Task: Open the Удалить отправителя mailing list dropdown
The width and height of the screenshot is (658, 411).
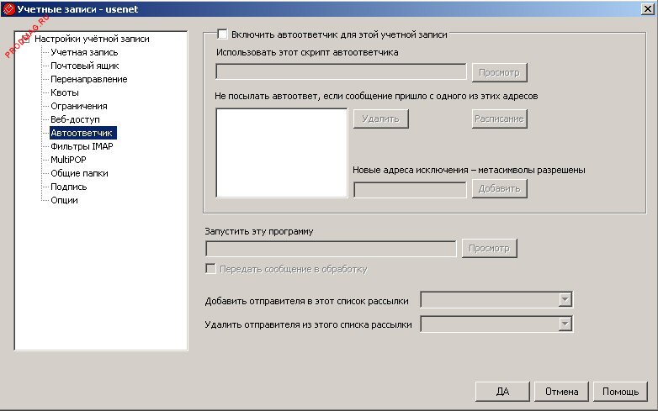Action: pyautogui.click(x=565, y=324)
